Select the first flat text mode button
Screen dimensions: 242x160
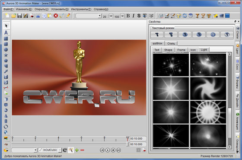pos(157,35)
